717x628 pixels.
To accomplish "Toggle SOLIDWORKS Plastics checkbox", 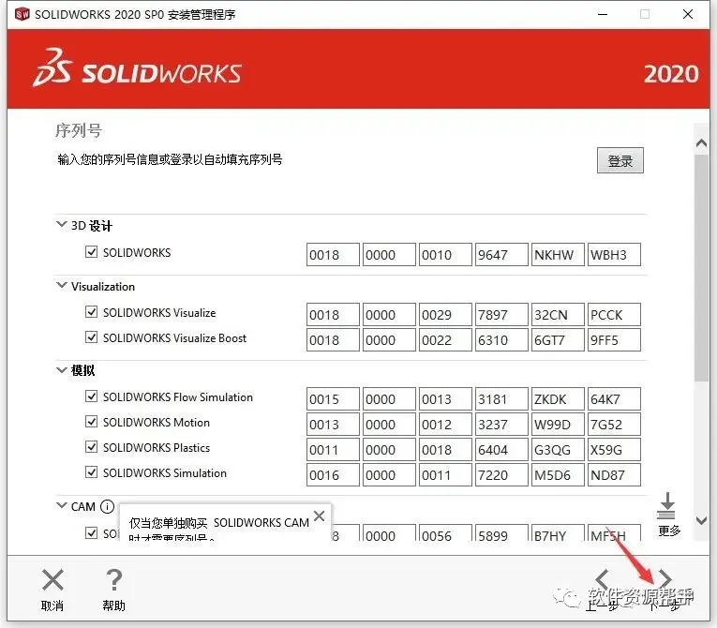I will (92, 447).
